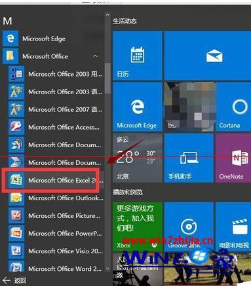Open the 手机助手 phone companion tile
This screenshot has height=286, width=251.
point(189,158)
